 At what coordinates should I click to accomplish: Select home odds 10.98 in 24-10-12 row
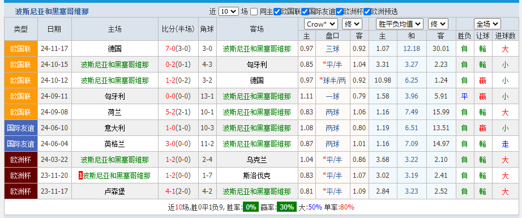tap(382, 80)
